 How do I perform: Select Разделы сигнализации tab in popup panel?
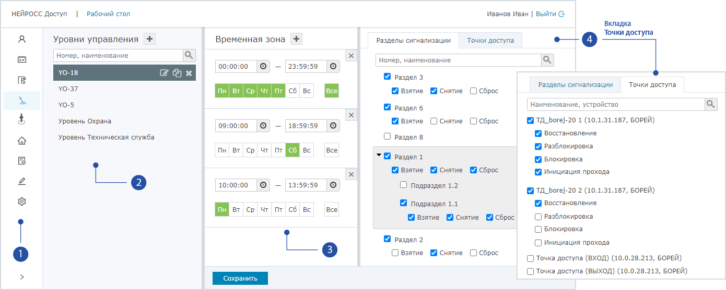click(x=575, y=85)
